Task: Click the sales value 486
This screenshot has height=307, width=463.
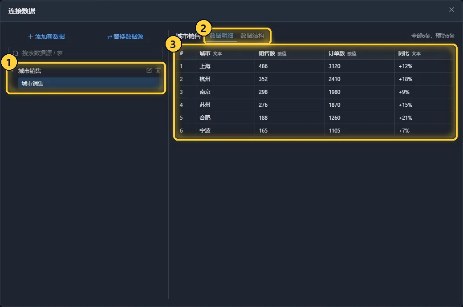Action: [290, 66]
